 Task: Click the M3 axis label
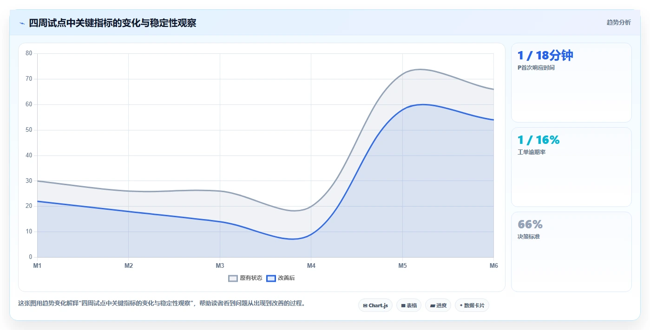[220, 266]
